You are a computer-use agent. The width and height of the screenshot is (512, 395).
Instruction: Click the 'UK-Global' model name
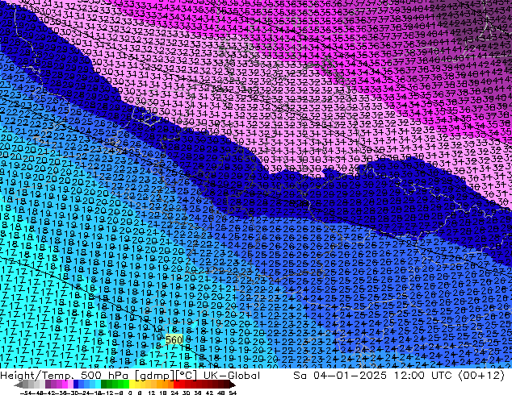pos(232,376)
